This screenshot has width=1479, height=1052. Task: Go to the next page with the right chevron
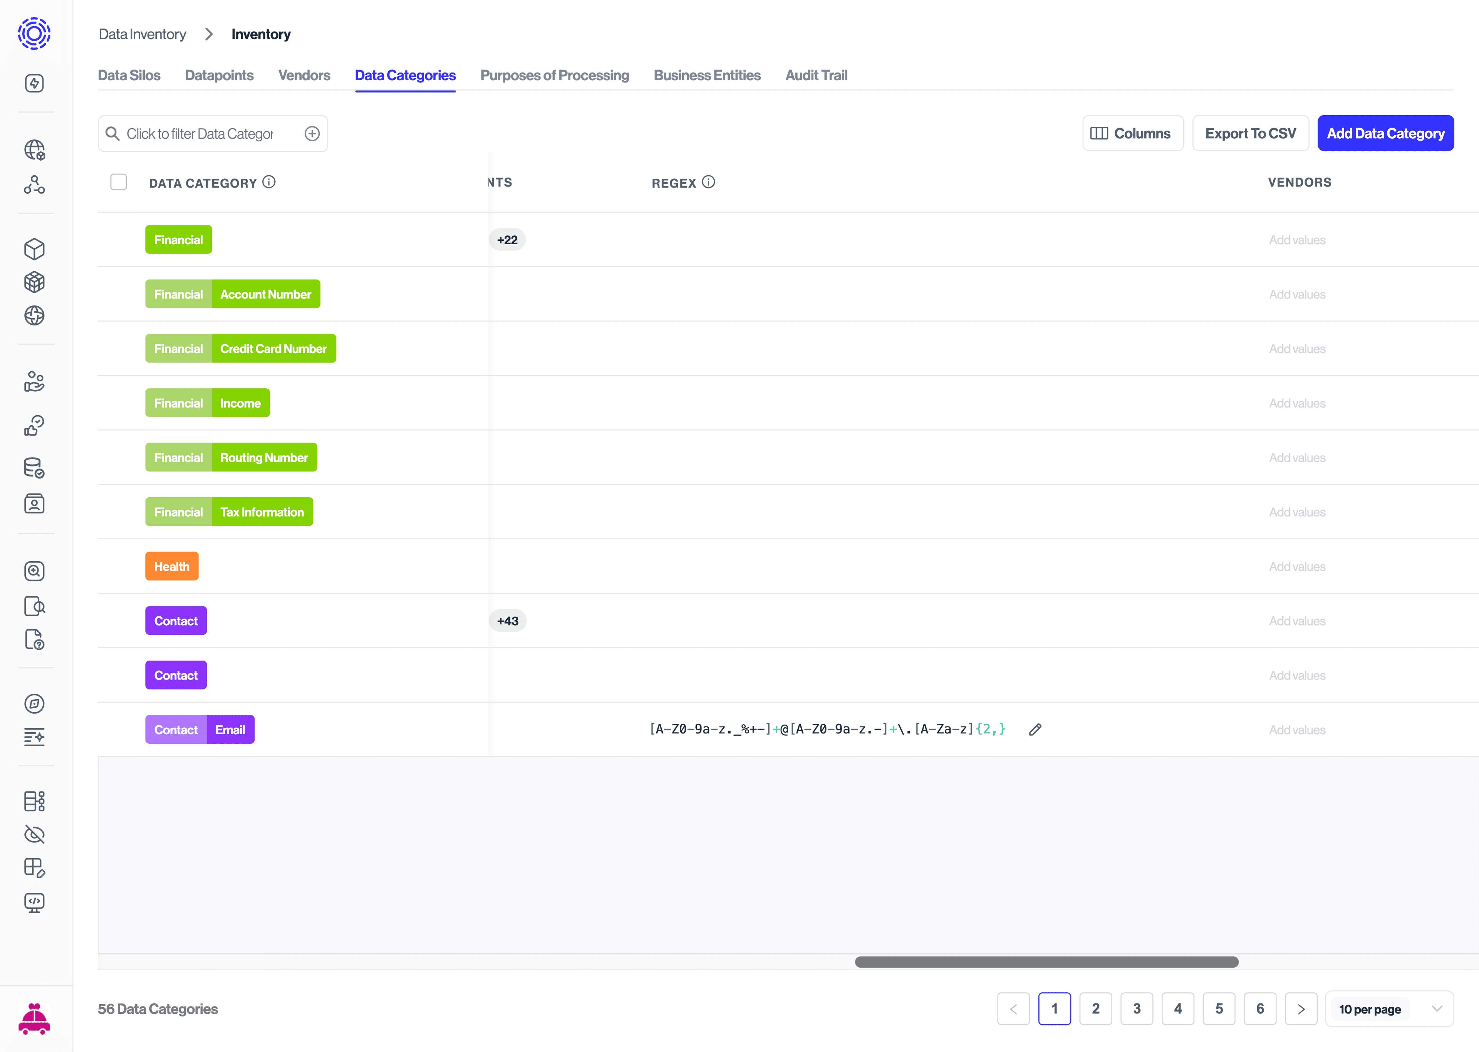coord(1300,1008)
